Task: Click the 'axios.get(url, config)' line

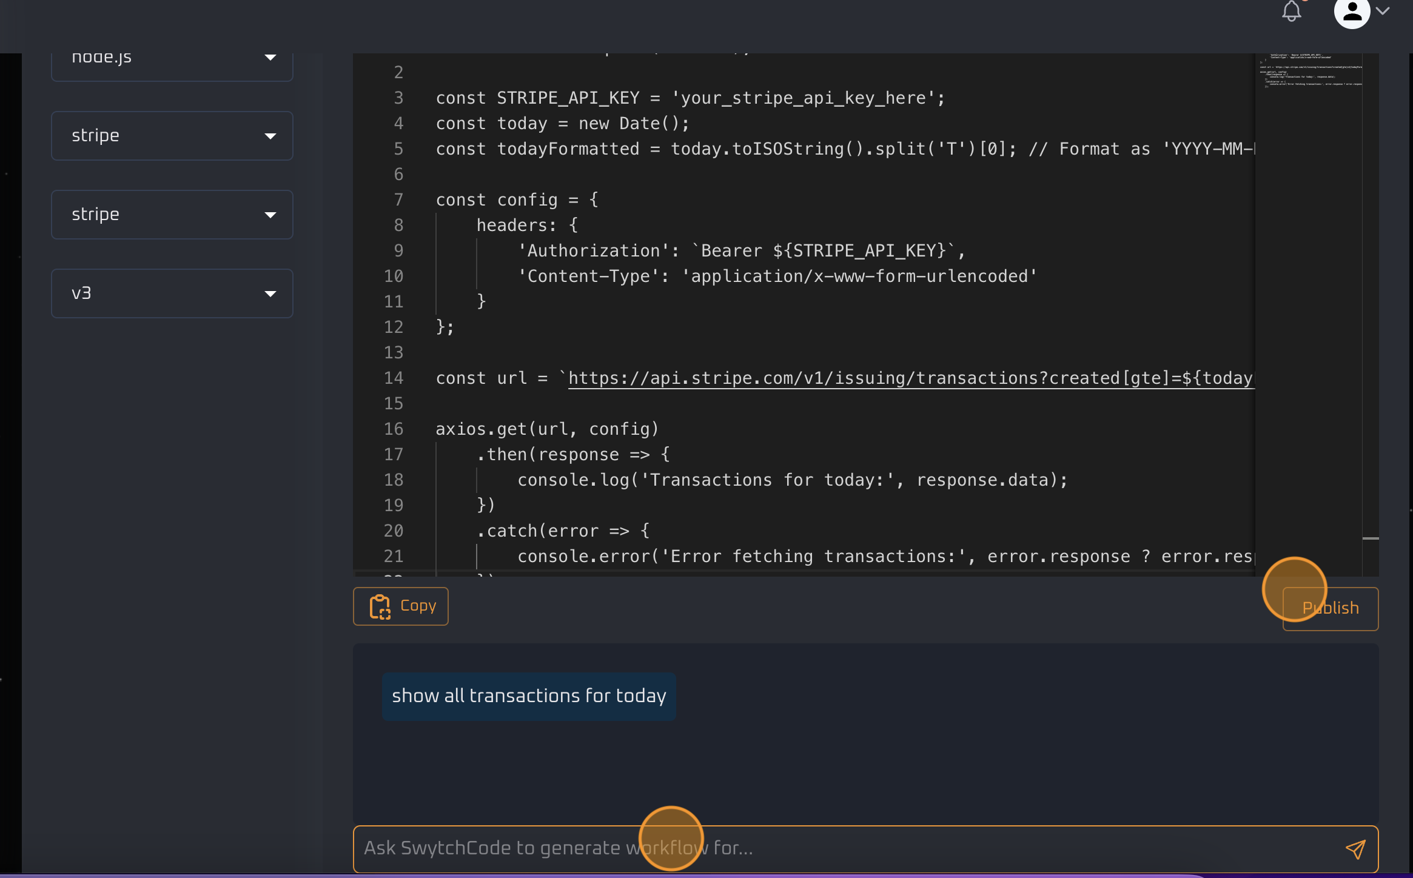Action: click(547, 429)
